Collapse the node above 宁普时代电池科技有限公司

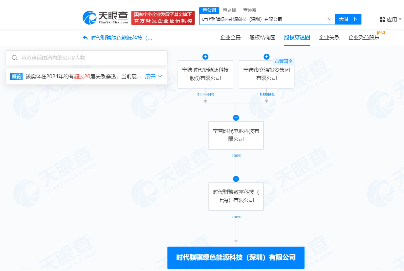click(x=236, y=117)
